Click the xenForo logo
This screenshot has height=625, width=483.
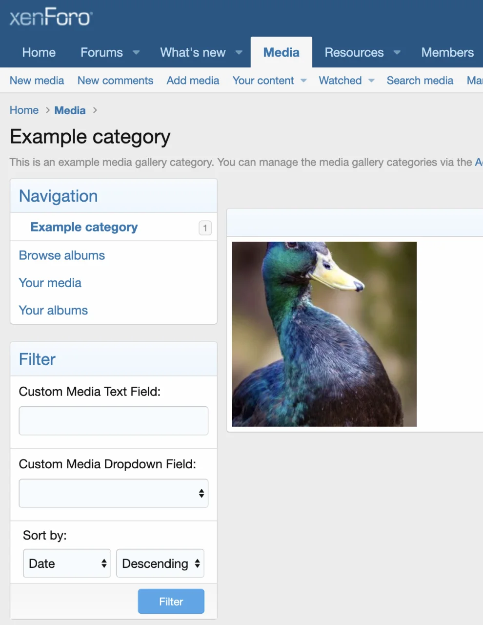(50, 16)
